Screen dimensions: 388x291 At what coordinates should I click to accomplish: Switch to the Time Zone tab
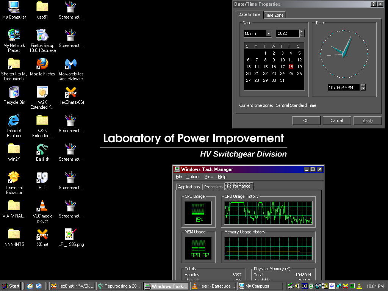(274, 15)
